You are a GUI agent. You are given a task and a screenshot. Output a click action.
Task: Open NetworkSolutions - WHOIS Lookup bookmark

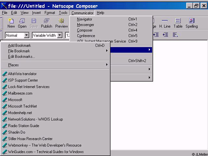click(55, 119)
